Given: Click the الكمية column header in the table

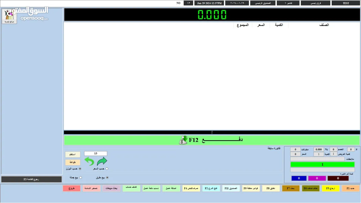Looking at the screenshot, I should (279, 25).
